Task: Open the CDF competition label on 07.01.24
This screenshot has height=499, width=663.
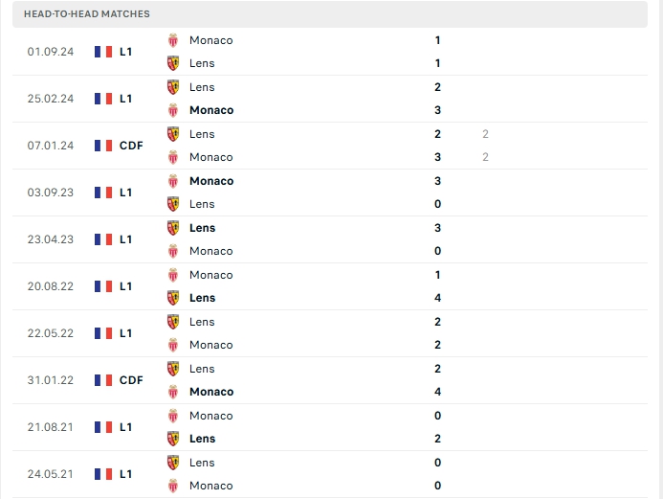Action: tap(131, 146)
